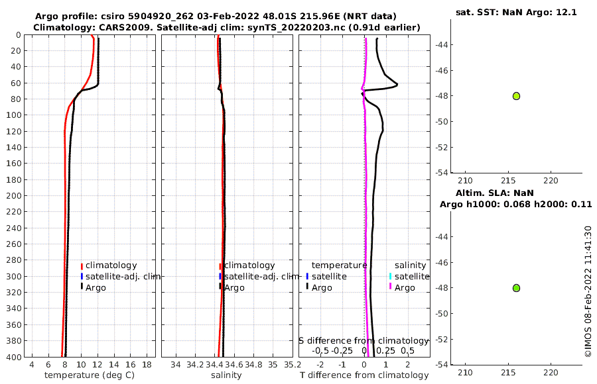
Task: Click the 'T difference from climatology' label
Action: point(364,375)
